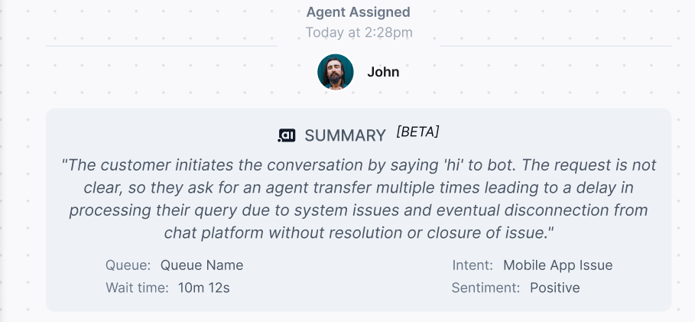The height and width of the screenshot is (322, 695).
Task: Click the Intent label
Action: coord(473,265)
